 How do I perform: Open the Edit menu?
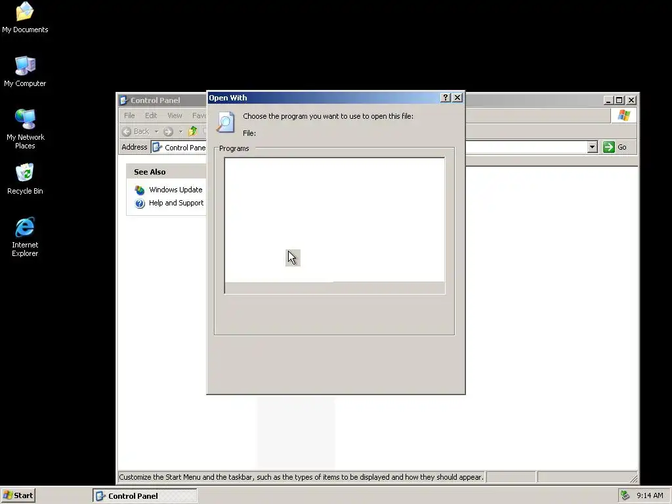click(151, 115)
